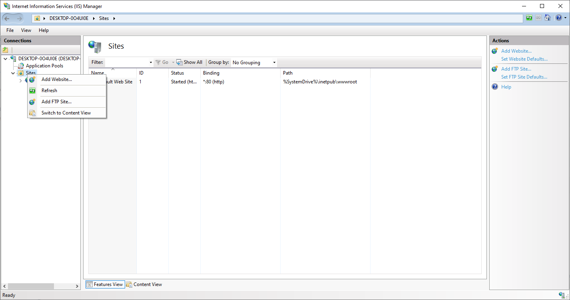Click the Connections pane scrollbar right arrow
570x300 pixels.
pyautogui.click(x=77, y=286)
